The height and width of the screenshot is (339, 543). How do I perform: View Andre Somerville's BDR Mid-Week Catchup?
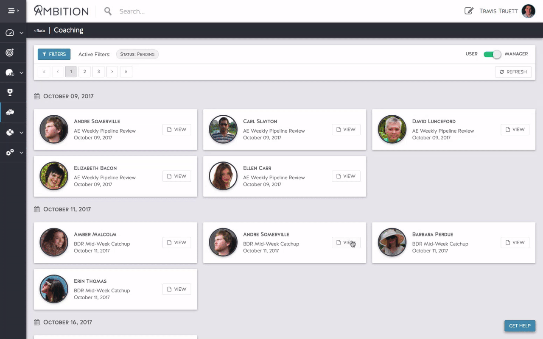click(346, 242)
